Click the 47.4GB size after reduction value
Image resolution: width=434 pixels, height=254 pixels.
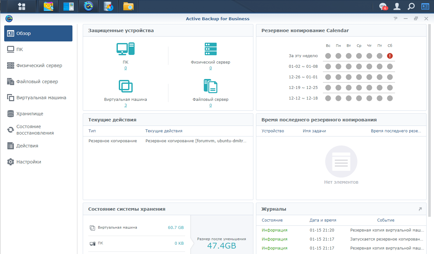[222, 246]
